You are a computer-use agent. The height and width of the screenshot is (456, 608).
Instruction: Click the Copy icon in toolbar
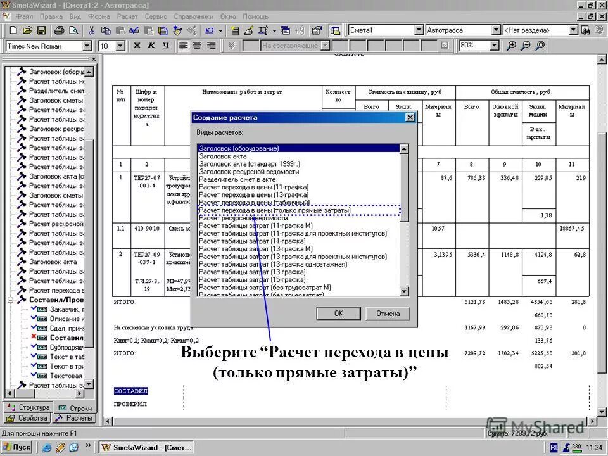click(106, 30)
